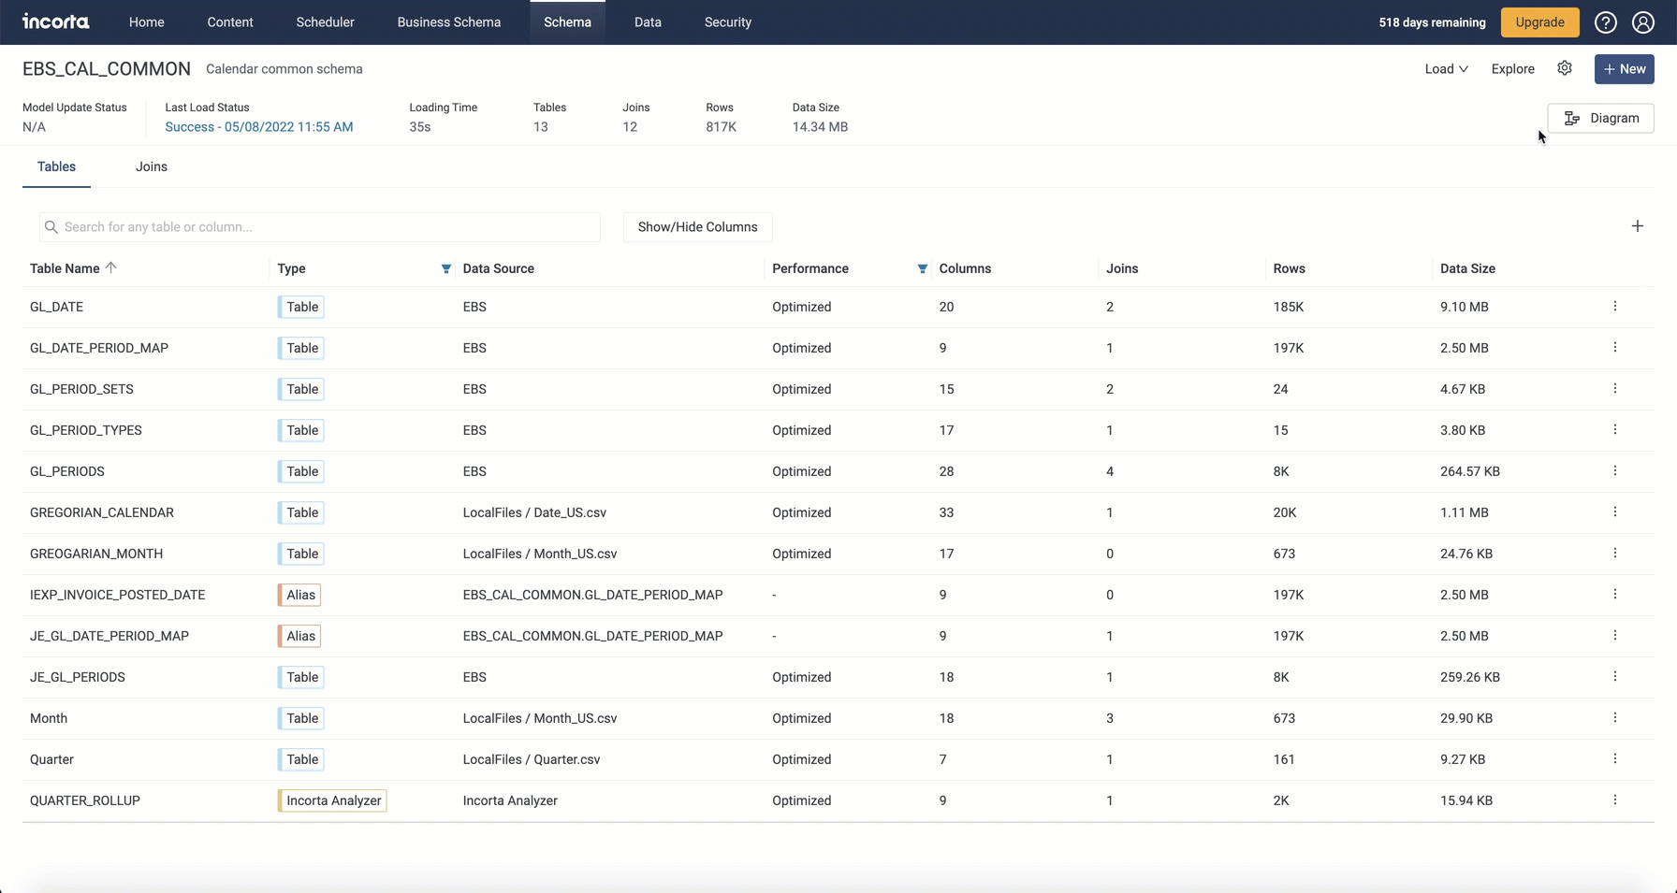Open more options for GL_DATE row

pos(1615,307)
